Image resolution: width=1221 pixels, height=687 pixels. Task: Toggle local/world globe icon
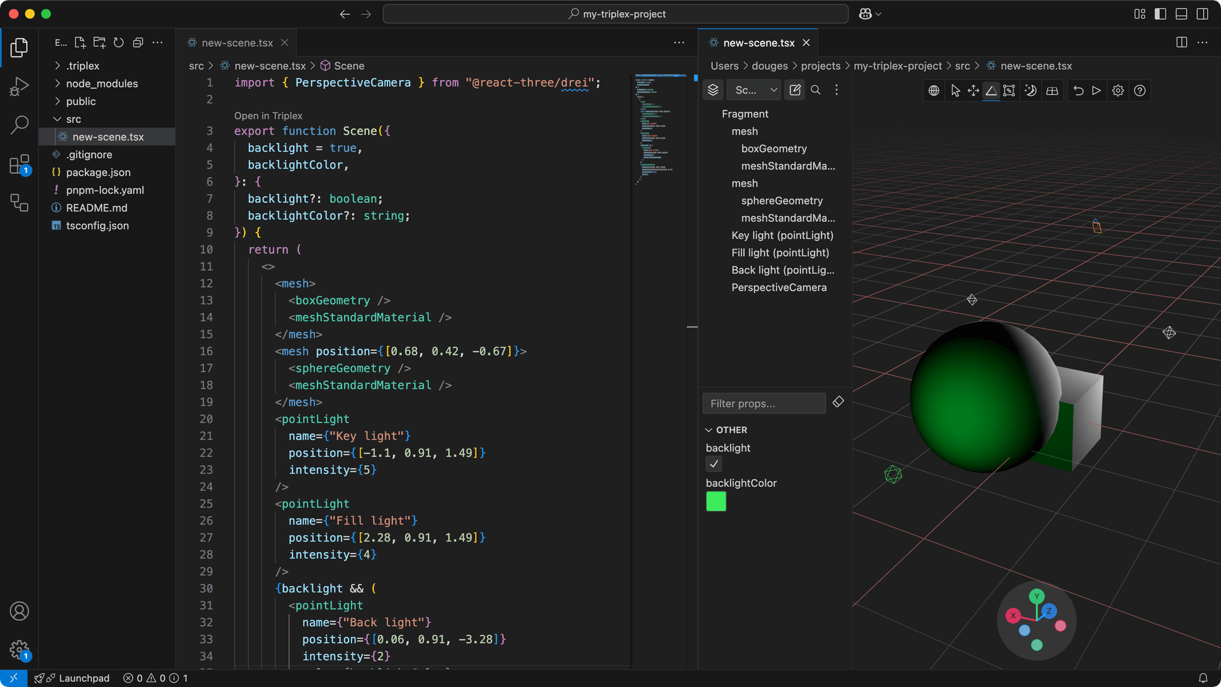point(934,90)
